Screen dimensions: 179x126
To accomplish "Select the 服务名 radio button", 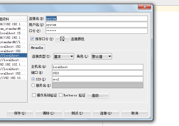I will (33, 85).
